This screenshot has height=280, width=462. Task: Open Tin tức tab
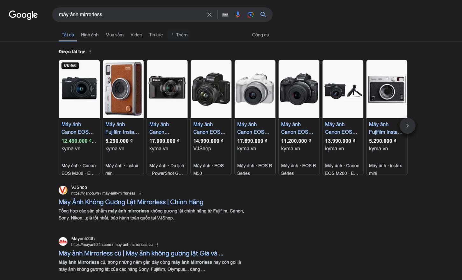[x=156, y=35]
